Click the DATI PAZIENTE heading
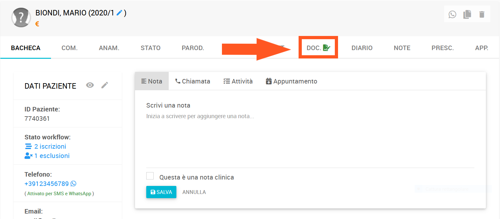This screenshot has height=219, width=500. pyautogui.click(x=50, y=86)
